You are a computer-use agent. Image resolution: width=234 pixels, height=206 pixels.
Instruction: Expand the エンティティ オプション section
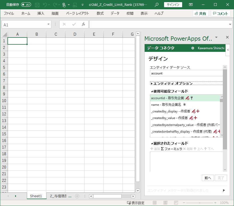click(x=186, y=83)
